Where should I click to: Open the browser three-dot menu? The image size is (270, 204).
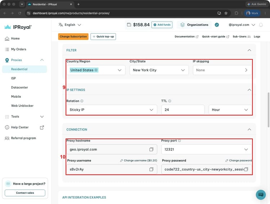[265, 13]
